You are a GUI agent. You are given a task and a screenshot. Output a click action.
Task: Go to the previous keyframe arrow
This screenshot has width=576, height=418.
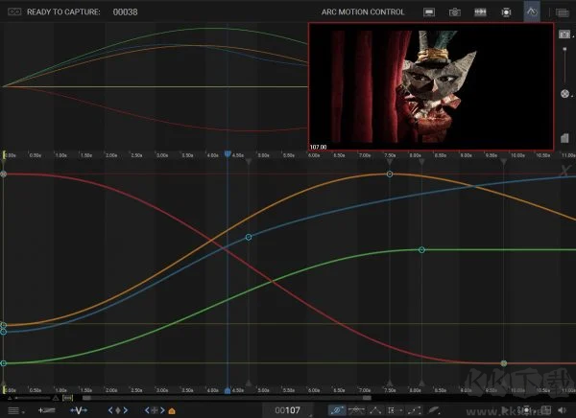(x=110, y=410)
